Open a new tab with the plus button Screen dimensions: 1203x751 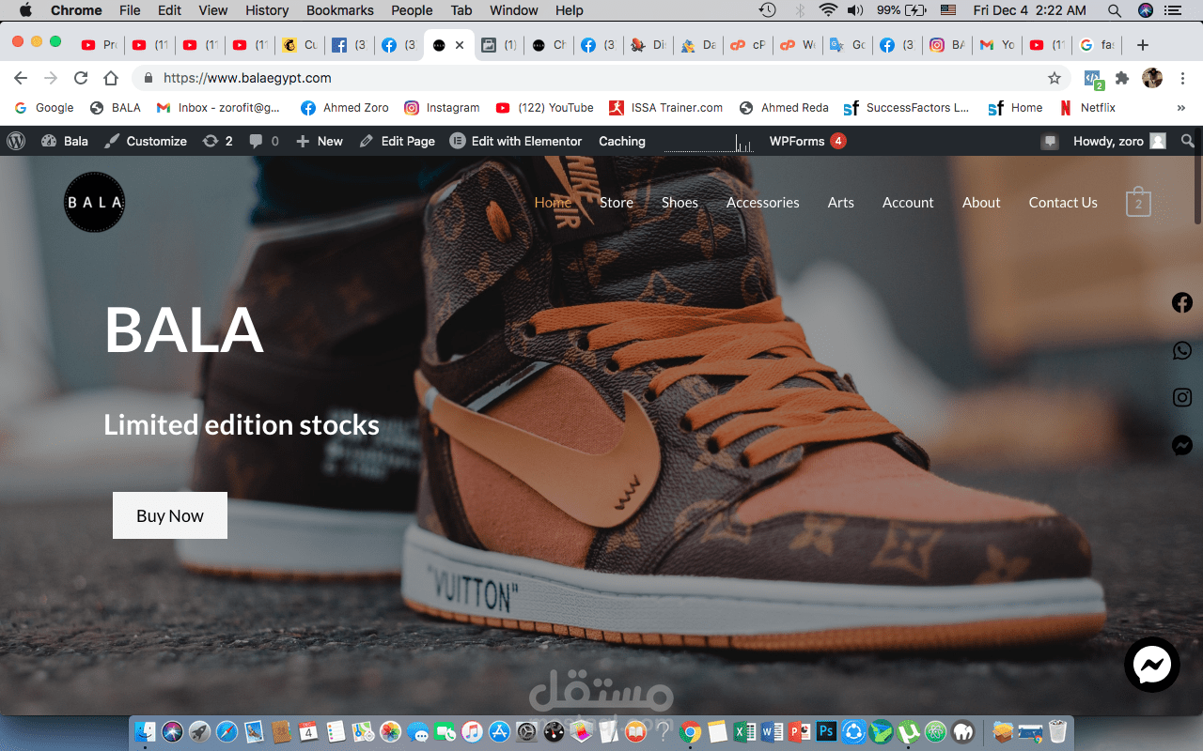pyautogui.click(x=1142, y=45)
